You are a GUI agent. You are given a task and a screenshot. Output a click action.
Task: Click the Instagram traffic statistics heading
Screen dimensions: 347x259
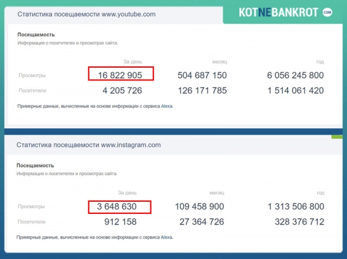[88, 145]
